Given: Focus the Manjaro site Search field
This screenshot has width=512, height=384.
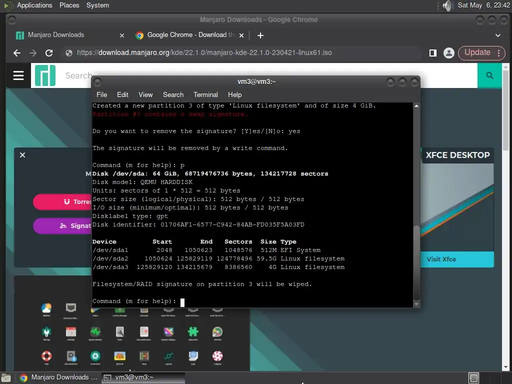Looking at the screenshot, I should tap(78, 76).
